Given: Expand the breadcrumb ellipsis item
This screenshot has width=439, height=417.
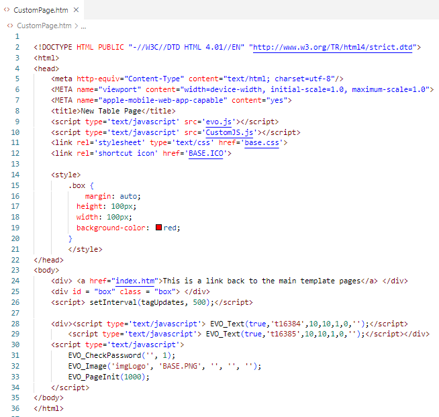Looking at the screenshot, I should 83,27.
